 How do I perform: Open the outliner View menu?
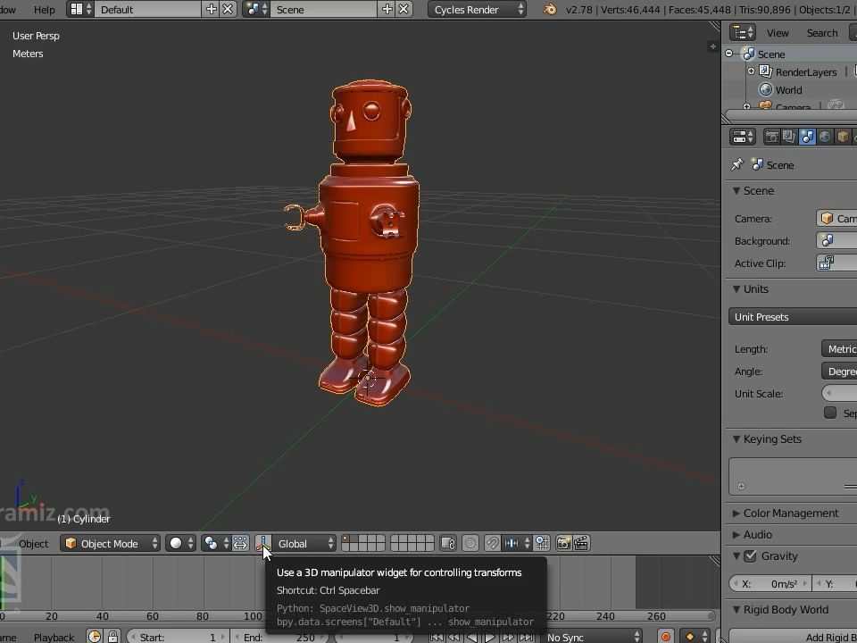point(778,33)
